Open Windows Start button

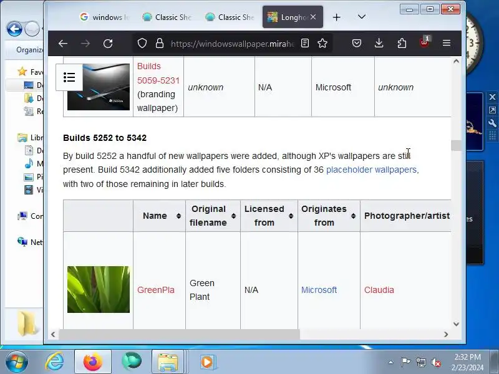(x=16, y=362)
